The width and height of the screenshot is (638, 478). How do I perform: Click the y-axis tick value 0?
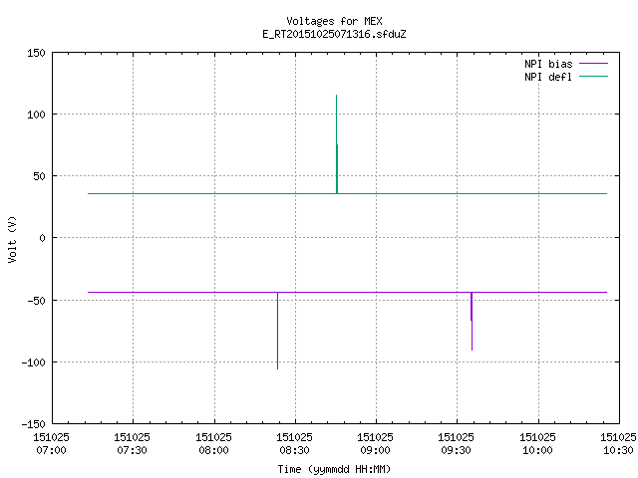click(42, 238)
